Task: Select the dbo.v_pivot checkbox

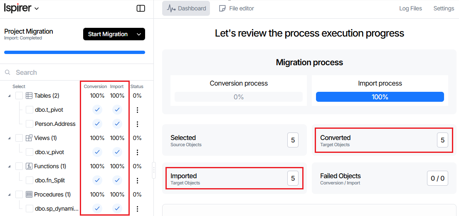Action: point(30,152)
